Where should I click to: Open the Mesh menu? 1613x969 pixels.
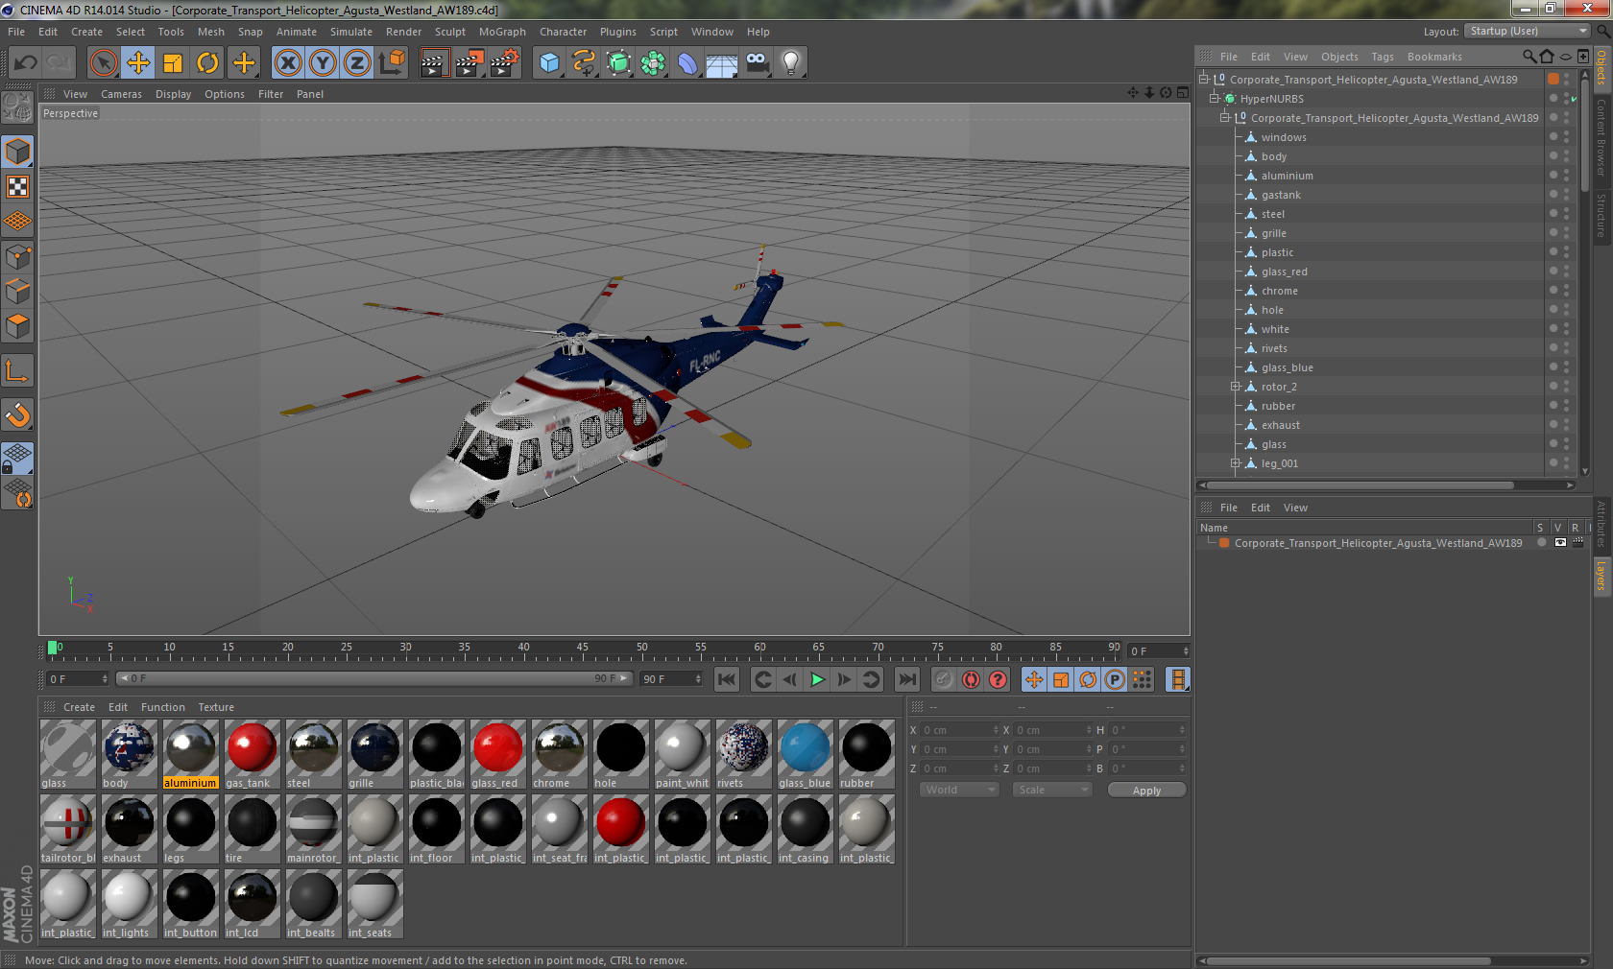211,32
